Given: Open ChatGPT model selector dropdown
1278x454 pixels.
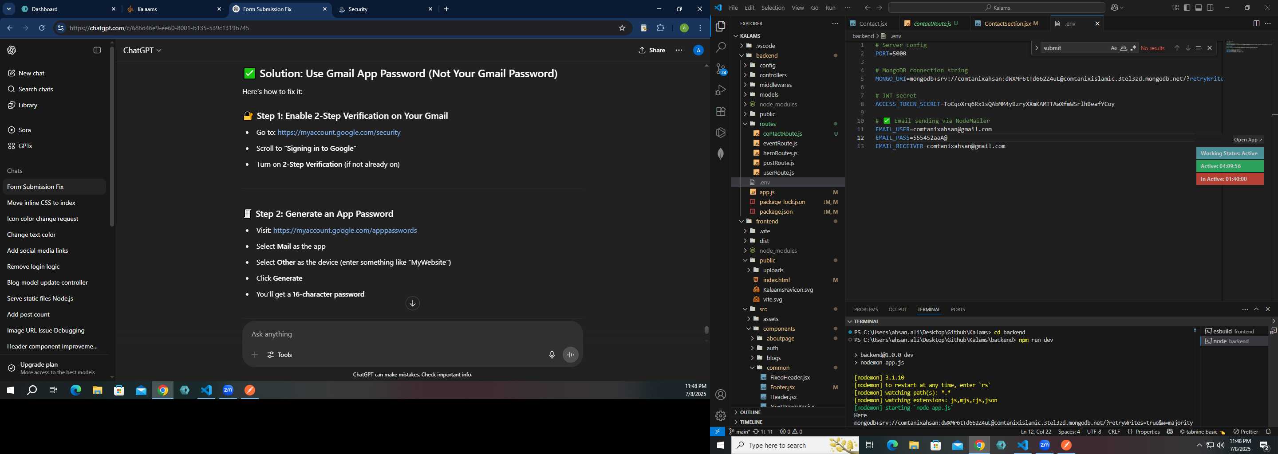Looking at the screenshot, I should click(142, 50).
